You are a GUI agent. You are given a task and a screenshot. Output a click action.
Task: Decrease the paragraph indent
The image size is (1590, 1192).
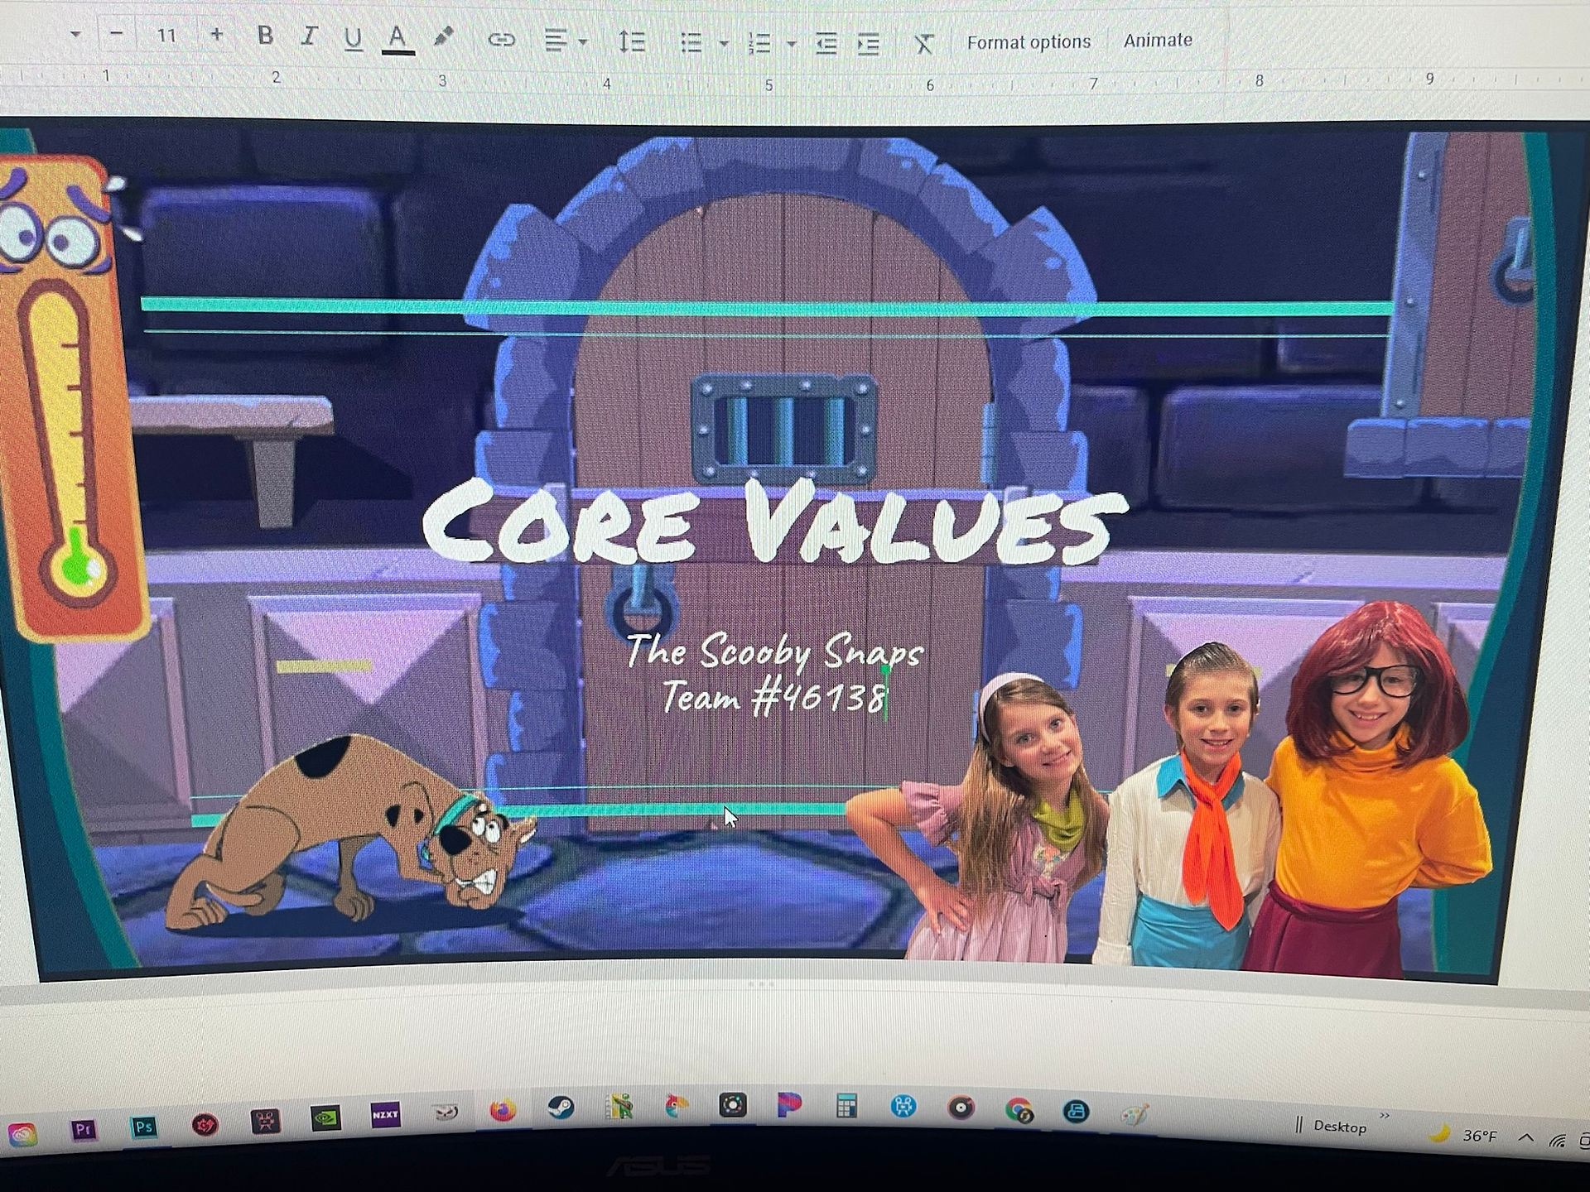coord(826,44)
